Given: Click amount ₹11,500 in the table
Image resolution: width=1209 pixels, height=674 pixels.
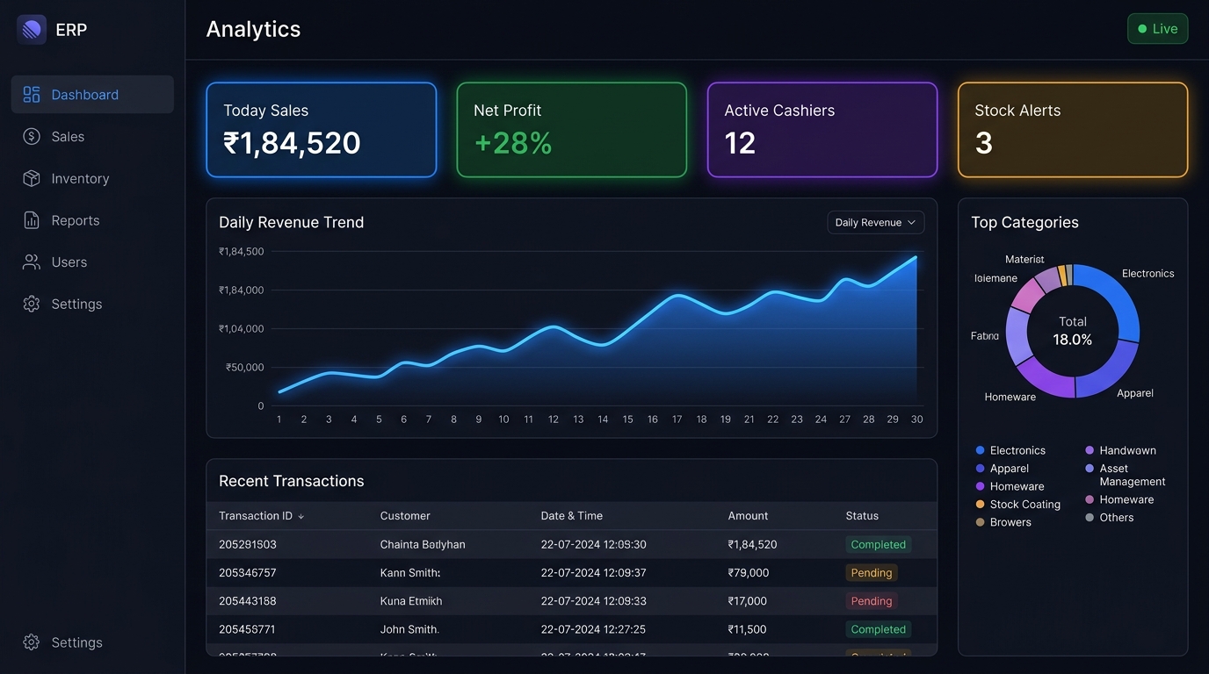Looking at the screenshot, I should 748,629.
